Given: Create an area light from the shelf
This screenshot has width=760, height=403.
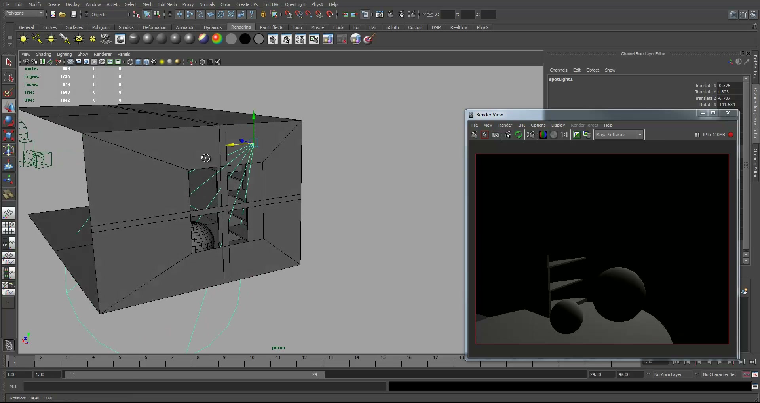Looking at the screenshot, I should (x=79, y=39).
